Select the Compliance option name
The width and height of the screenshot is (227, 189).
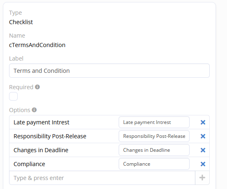pos(30,164)
